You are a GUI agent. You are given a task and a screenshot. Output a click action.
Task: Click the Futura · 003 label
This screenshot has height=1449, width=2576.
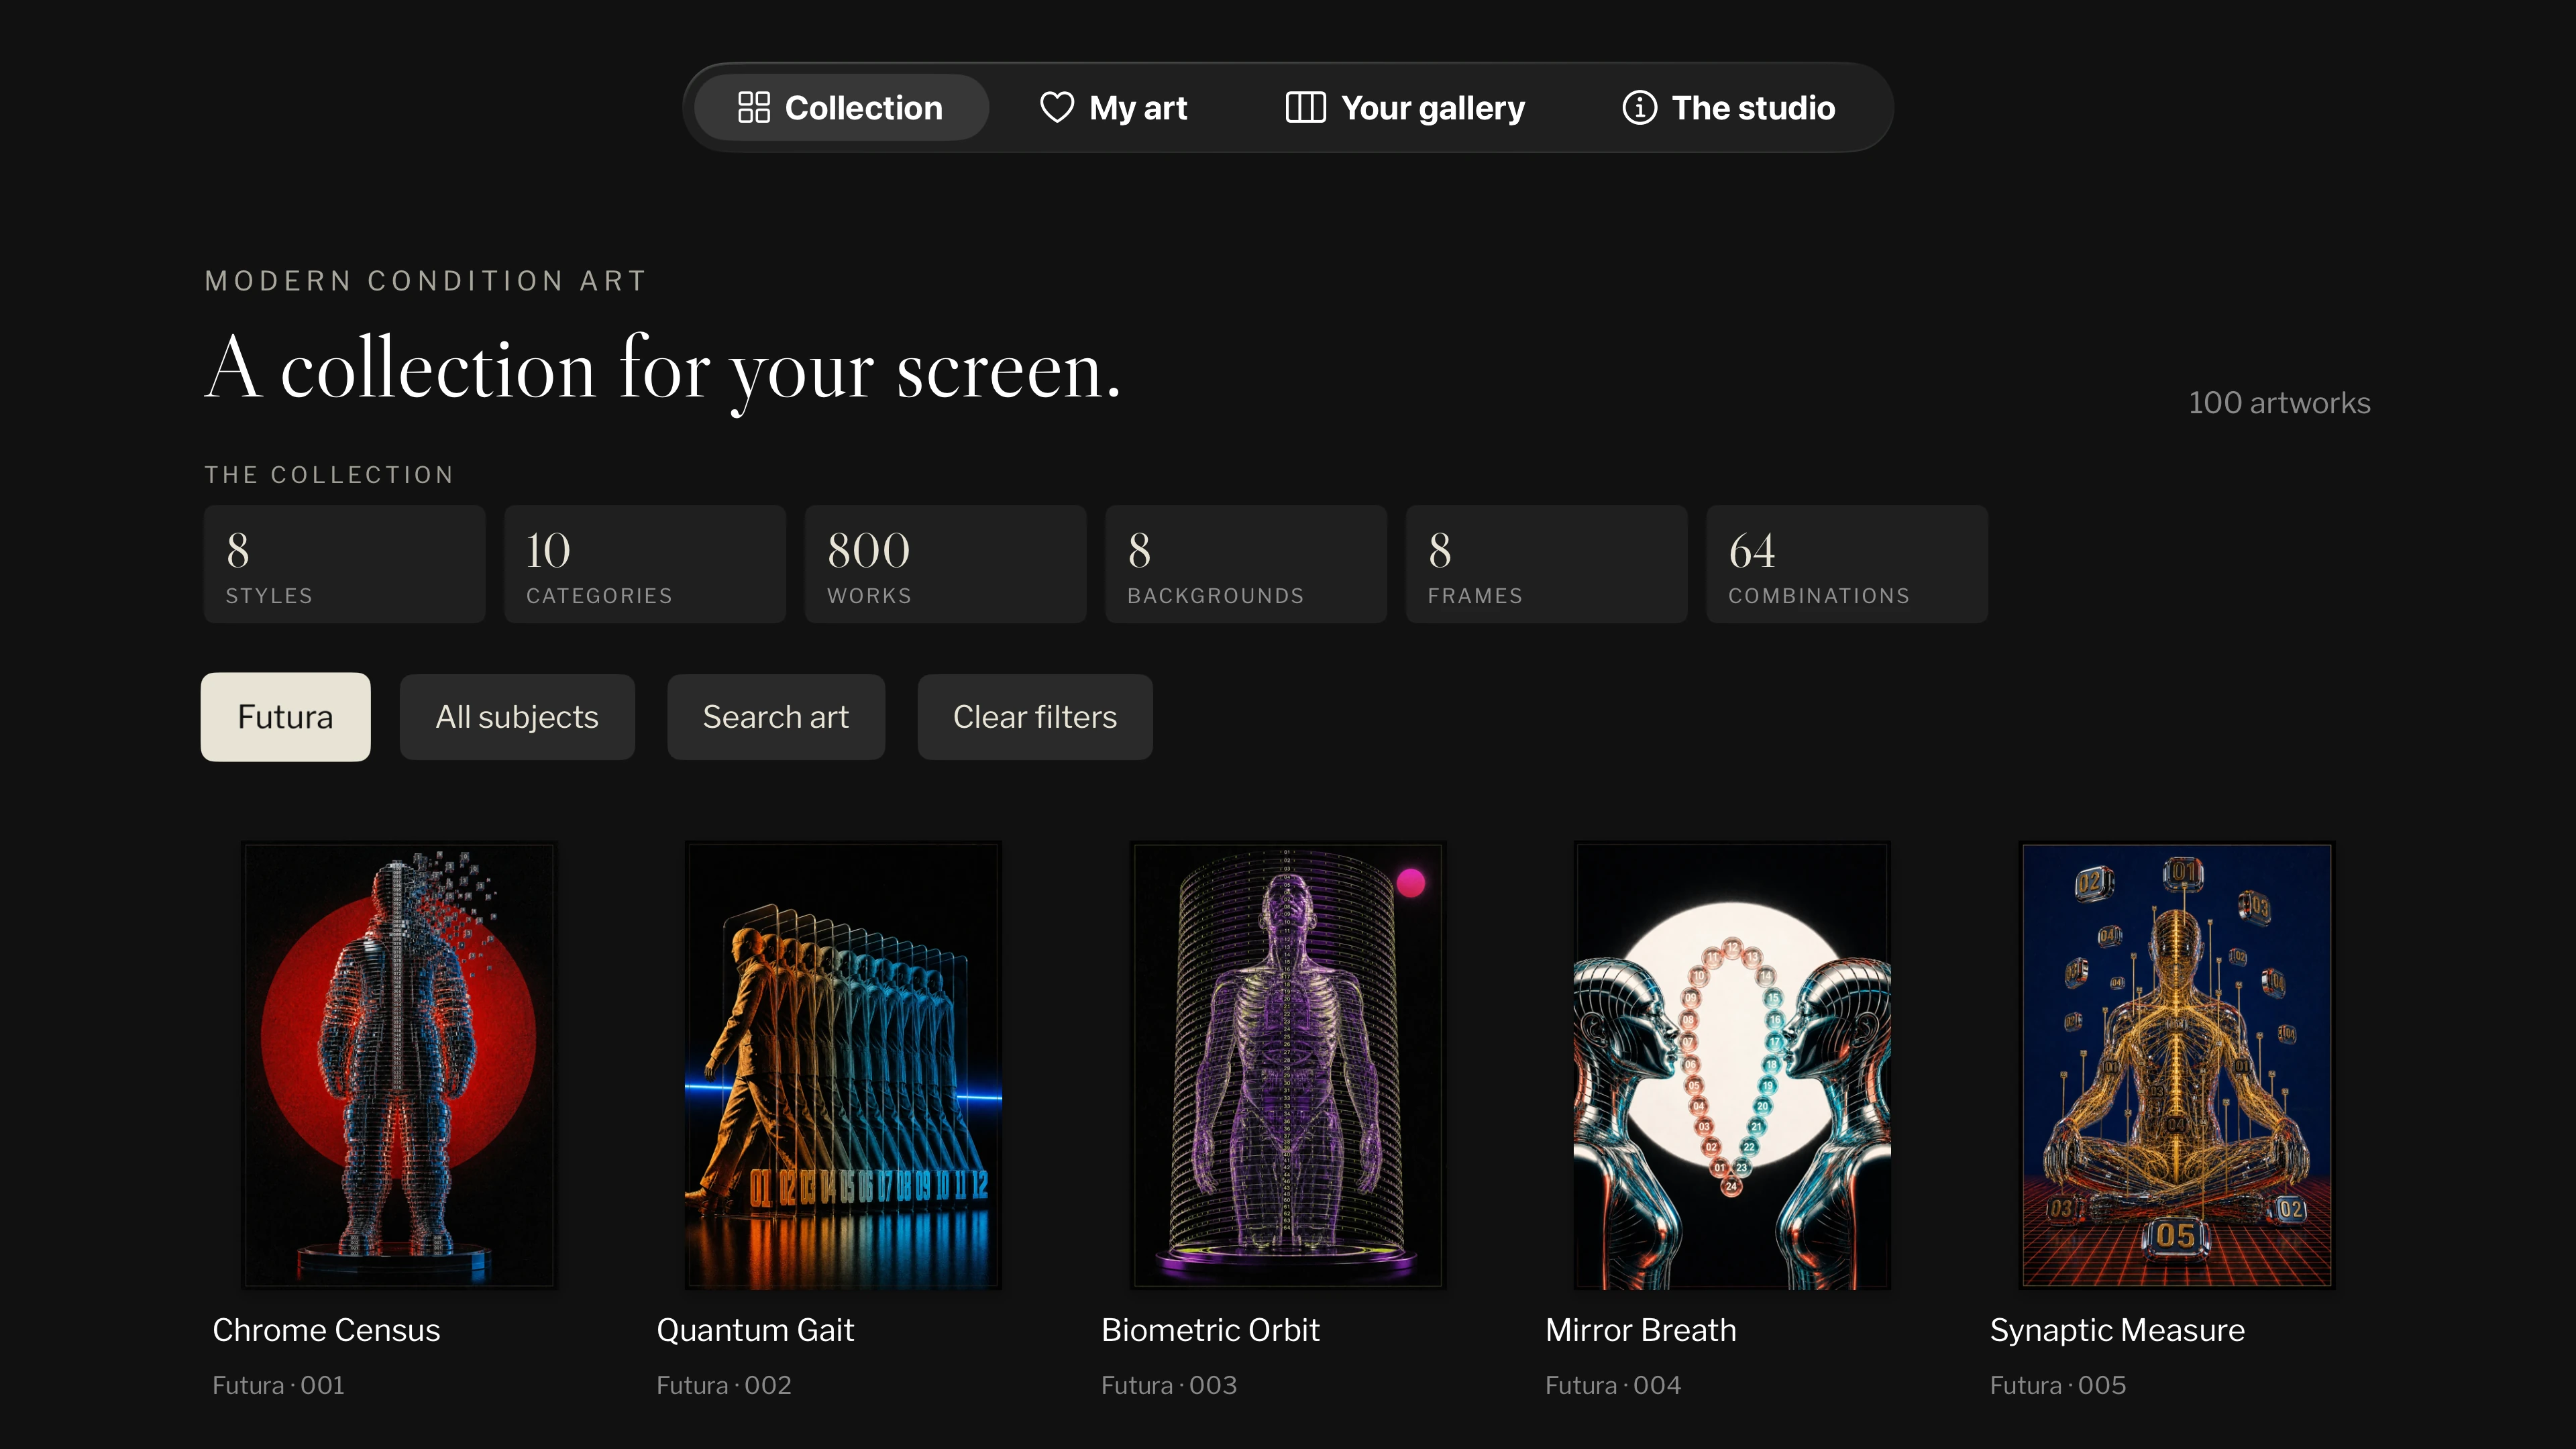1169,1385
